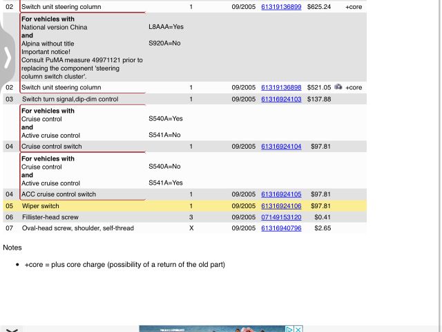This screenshot has height=332, width=442.
Task: Collapse the bottom bar using left chevron
Action: click(x=11, y=330)
